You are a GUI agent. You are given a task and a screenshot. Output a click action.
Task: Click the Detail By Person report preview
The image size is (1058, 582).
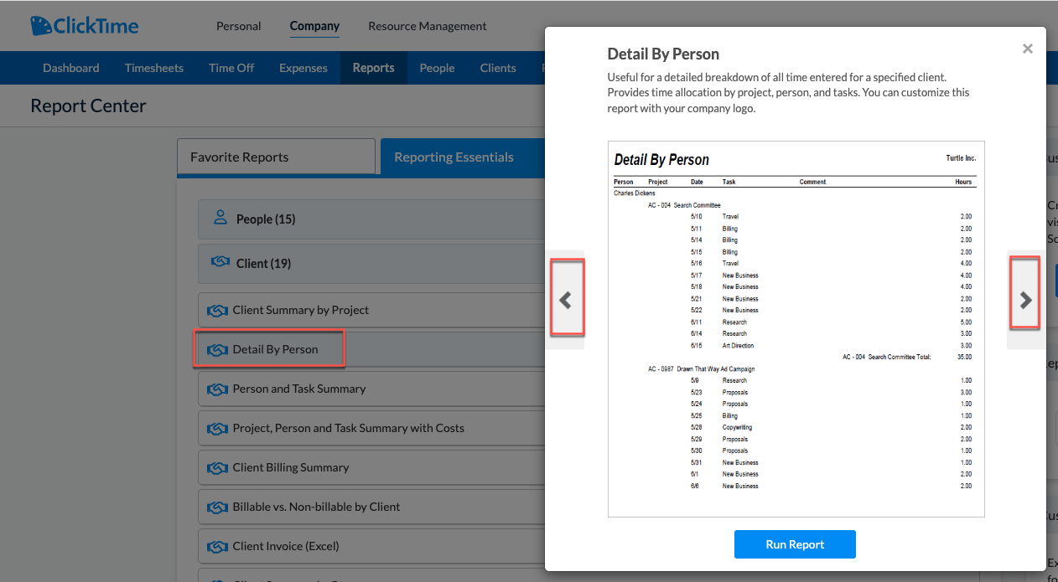tap(795, 329)
